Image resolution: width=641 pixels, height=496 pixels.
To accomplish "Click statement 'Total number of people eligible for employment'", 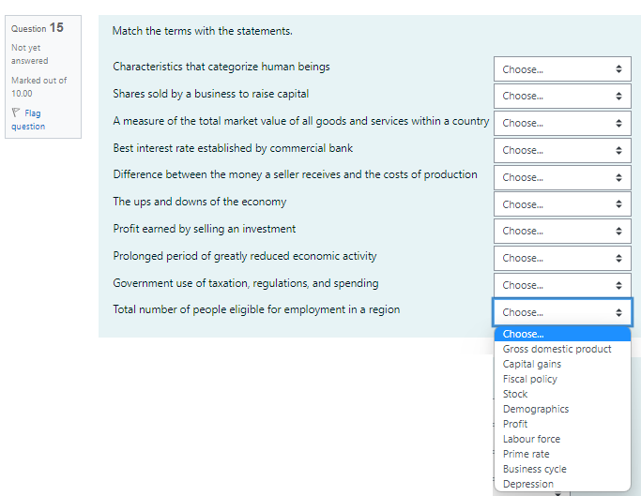I will click(256, 309).
